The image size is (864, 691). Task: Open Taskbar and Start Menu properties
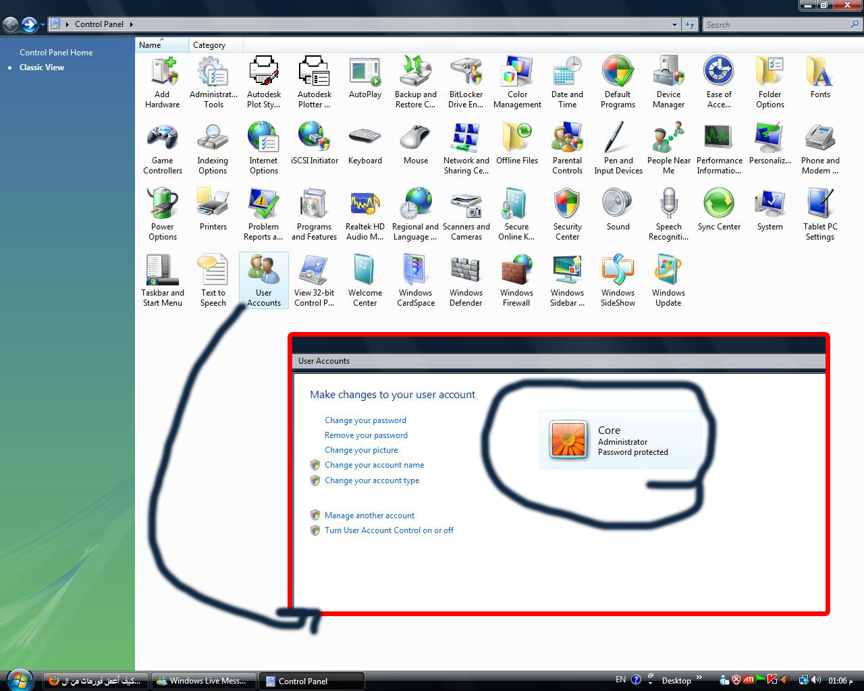163,281
